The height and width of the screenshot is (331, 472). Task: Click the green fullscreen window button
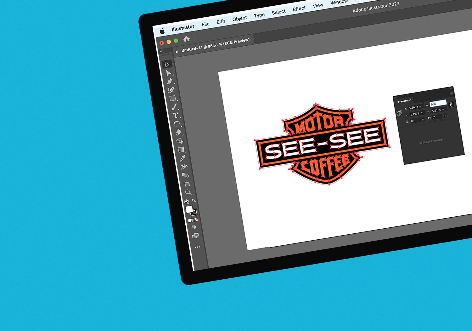pyautogui.click(x=176, y=40)
